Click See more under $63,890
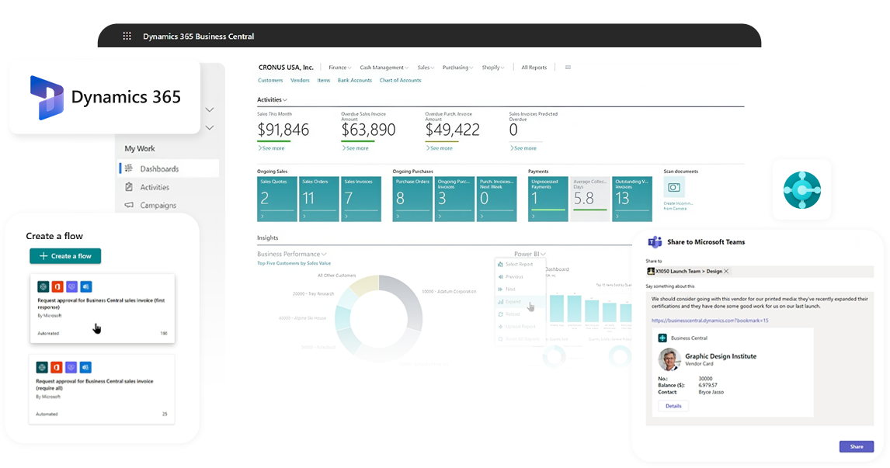The width and height of the screenshot is (890, 468). 356,148
